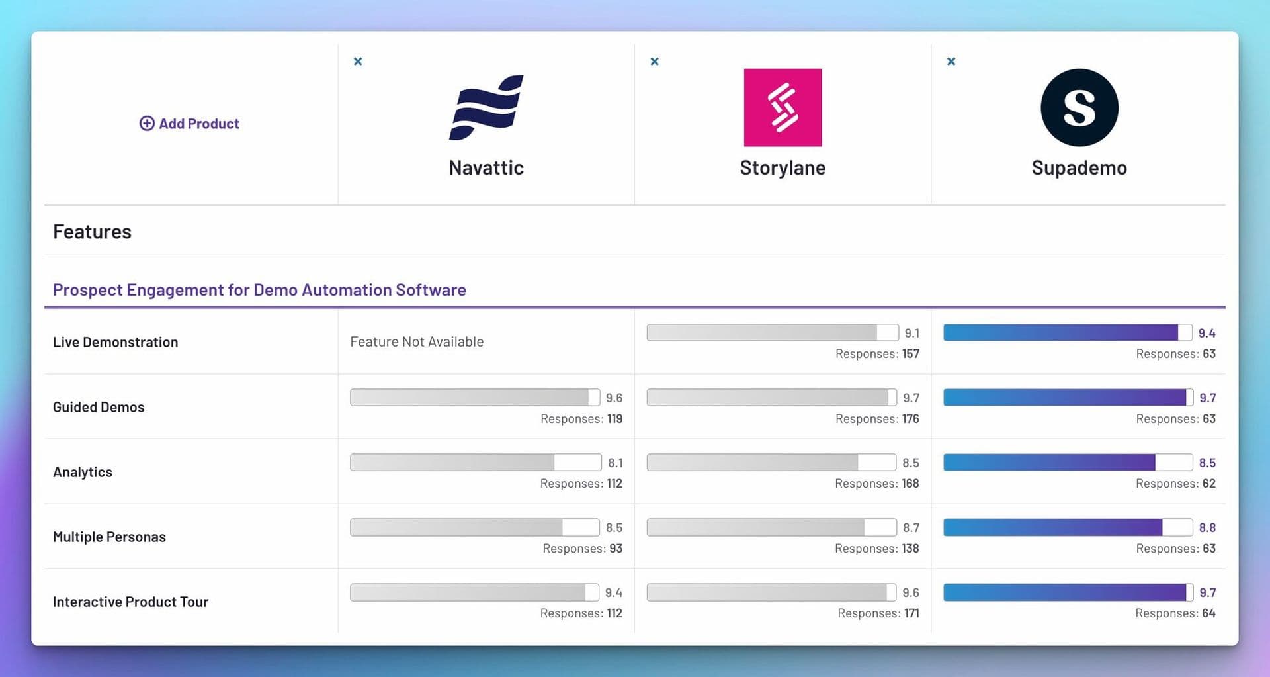Click Responses: 64 under Supademo Interactive Tour
The width and height of the screenshot is (1270, 677).
click(x=1175, y=613)
